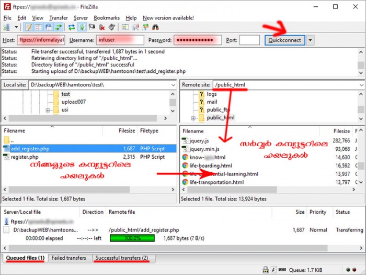
Task: Toggle synchronized browsing icon
Action: [145, 27]
